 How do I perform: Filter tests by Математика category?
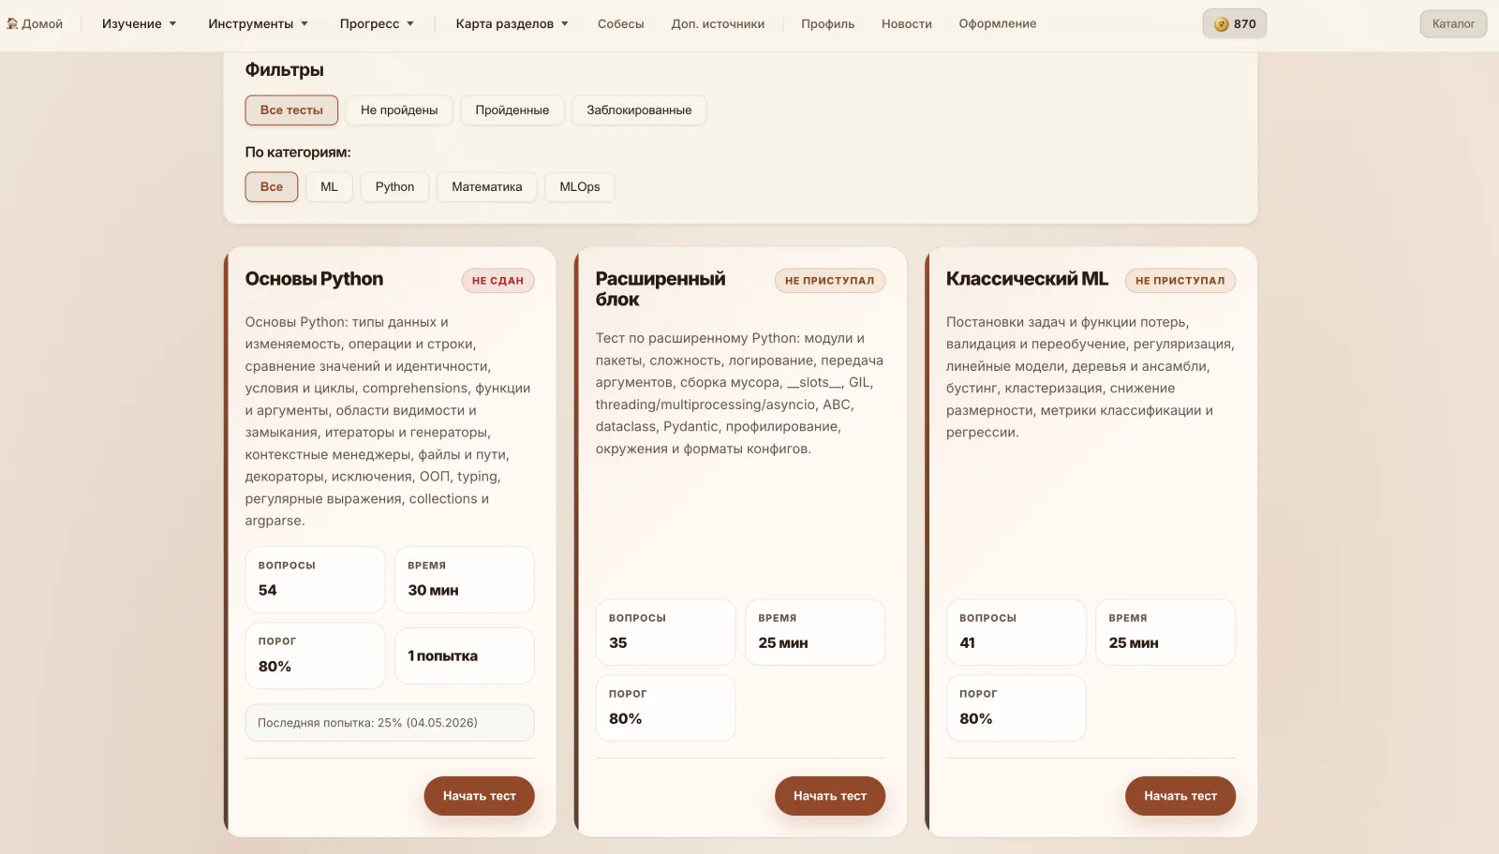(x=486, y=186)
